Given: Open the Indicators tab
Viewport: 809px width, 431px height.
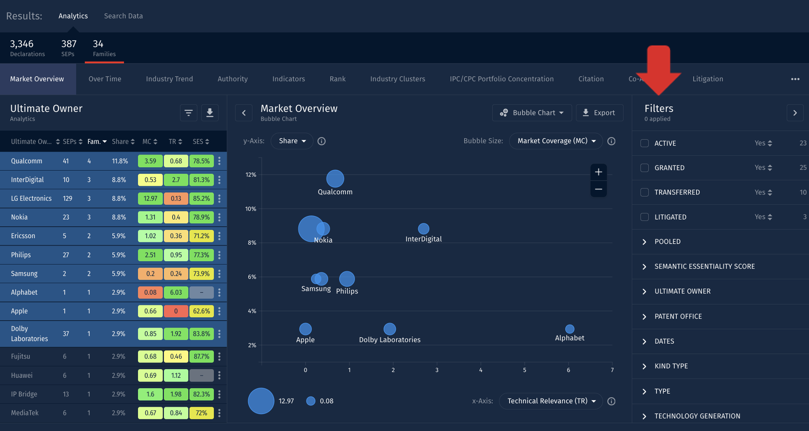Looking at the screenshot, I should tap(289, 79).
